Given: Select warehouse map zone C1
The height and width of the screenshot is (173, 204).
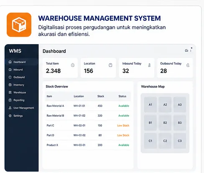Looking at the screenshot, I should point(150,141).
